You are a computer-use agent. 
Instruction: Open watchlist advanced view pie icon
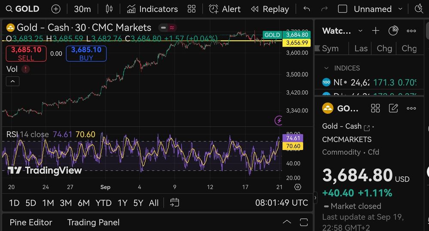click(393, 31)
